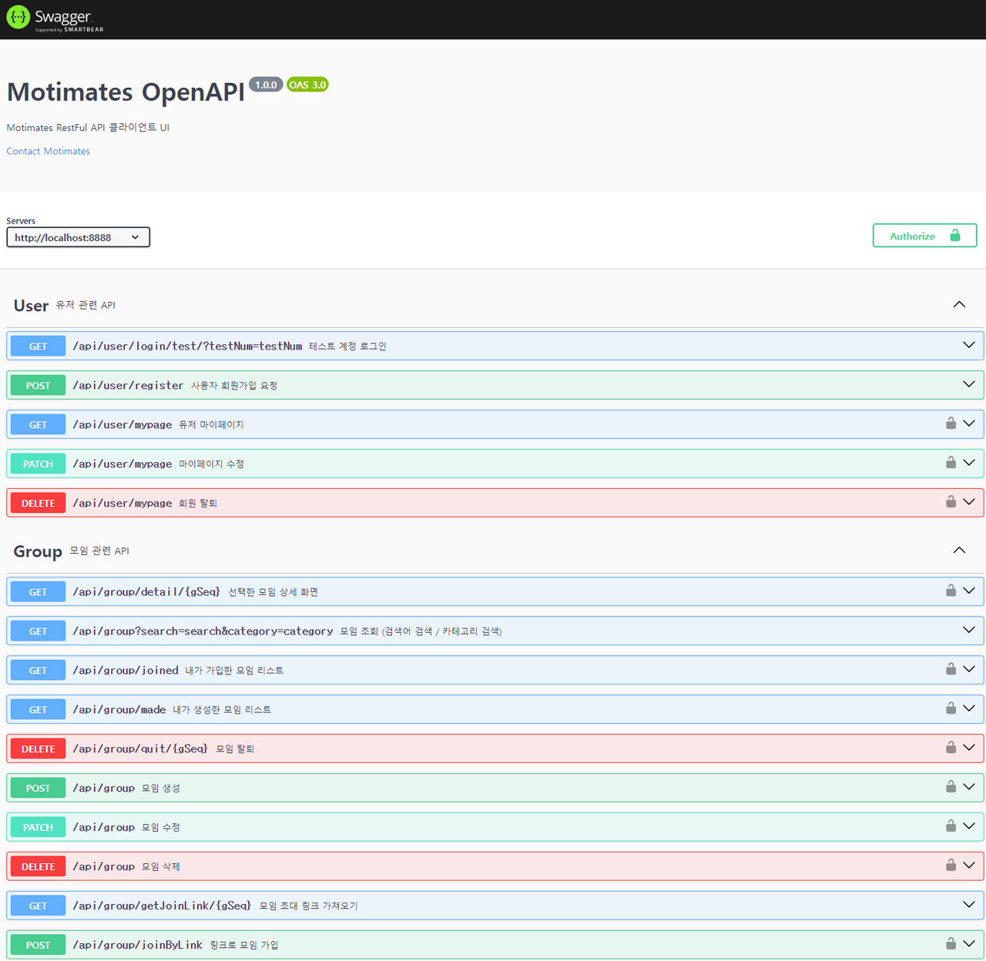
Task: Expand chevron on /api/group/getJoinLink/{gSeq} row
Action: pos(969,905)
